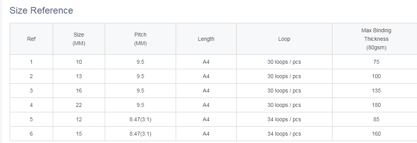417x143 pixels.
Task: Select the A4 length cell in row 3
Action: click(206, 91)
